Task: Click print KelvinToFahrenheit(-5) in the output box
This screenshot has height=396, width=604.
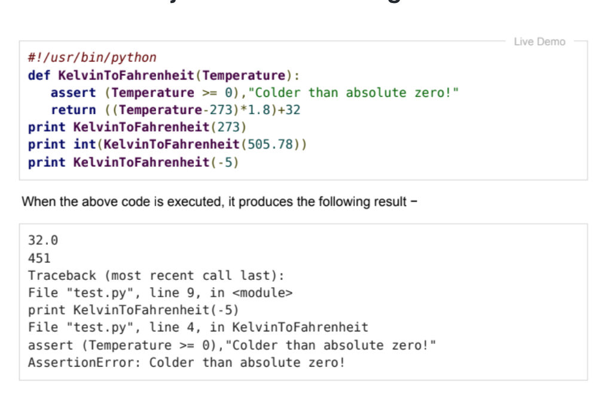Action: point(133,310)
